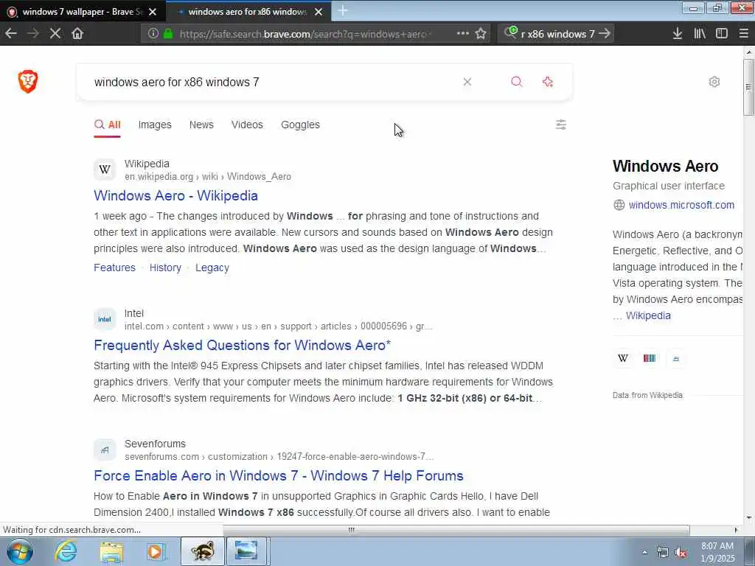Screen dimensions: 755x566
Task: Click the Intel result favicon
Action: 105,319
